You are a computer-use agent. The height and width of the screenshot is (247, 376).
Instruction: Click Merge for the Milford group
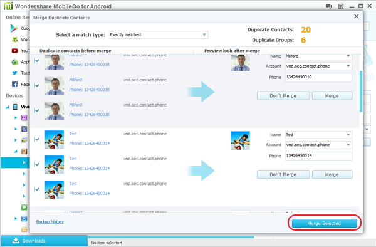[x=332, y=96]
